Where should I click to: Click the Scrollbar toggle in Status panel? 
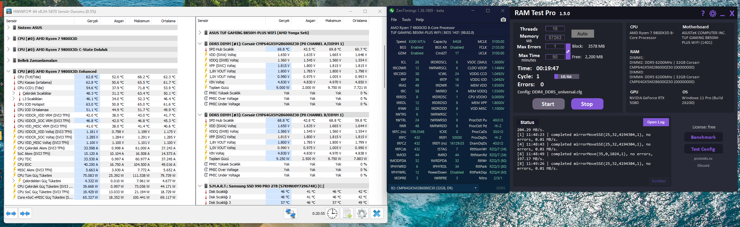tap(658, 181)
